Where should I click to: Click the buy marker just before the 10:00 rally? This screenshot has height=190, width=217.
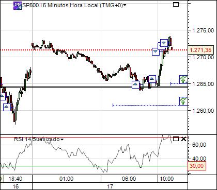point(152,79)
